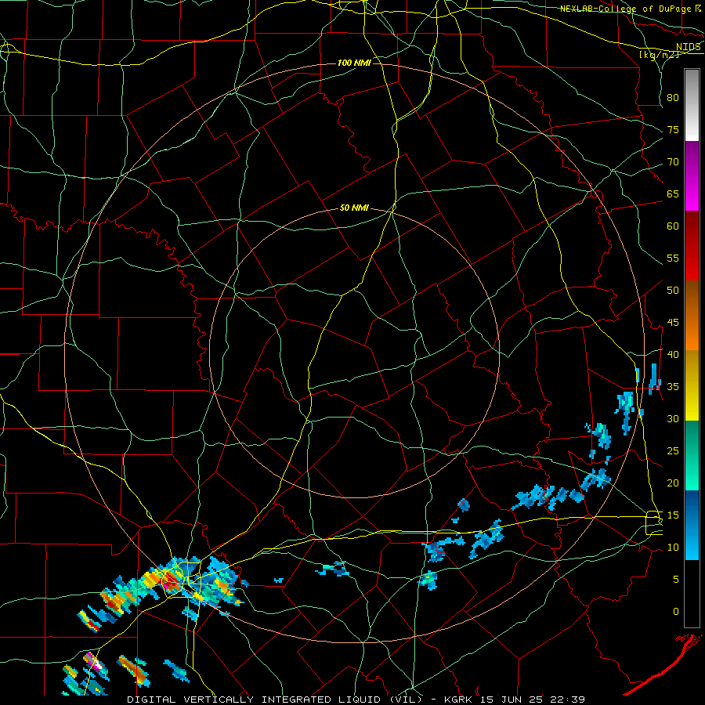Viewport: 705px width, 705px height.
Task: Click the value 80 on color scale
Action: tap(673, 98)
